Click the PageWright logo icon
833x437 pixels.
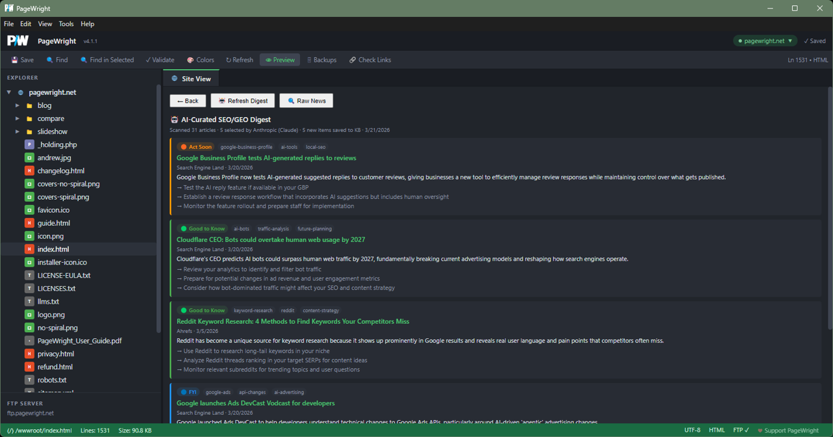point(17,40)
